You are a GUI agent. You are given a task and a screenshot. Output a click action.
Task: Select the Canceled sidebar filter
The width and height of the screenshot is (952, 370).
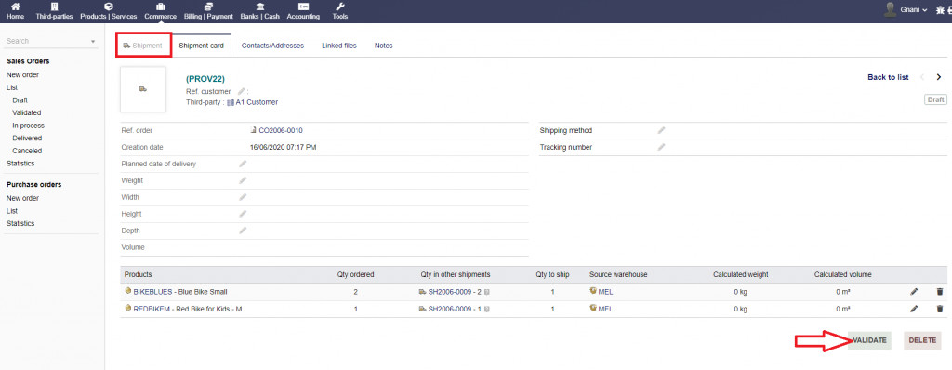pos(27,151)
